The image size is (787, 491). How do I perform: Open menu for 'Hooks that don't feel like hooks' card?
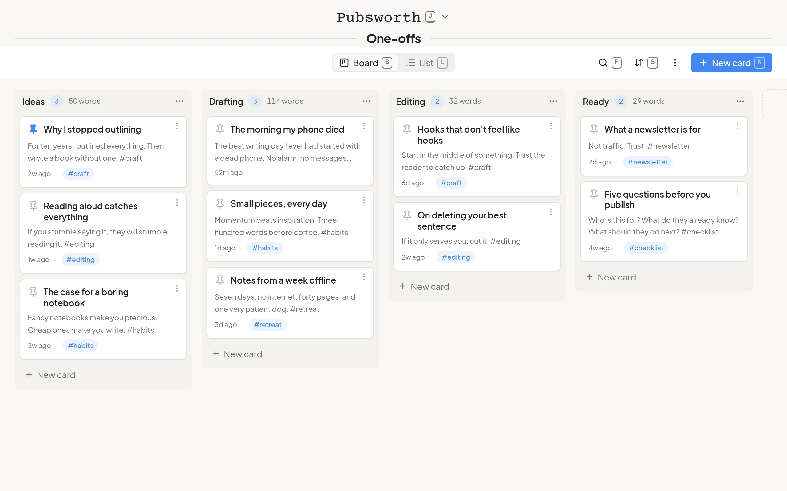pos(551,126)
